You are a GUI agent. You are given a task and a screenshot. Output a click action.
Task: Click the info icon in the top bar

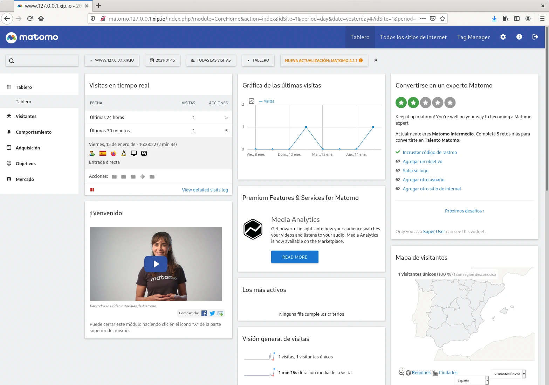[x=519, y=37]
